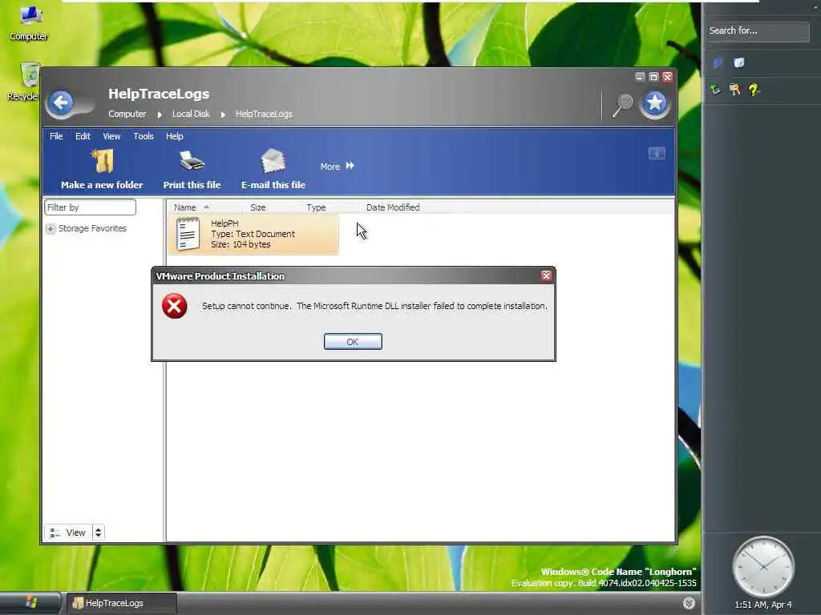The width and height of the screenshot is (821, 615).
Task: Open the Edit menu
Action: 83,136
